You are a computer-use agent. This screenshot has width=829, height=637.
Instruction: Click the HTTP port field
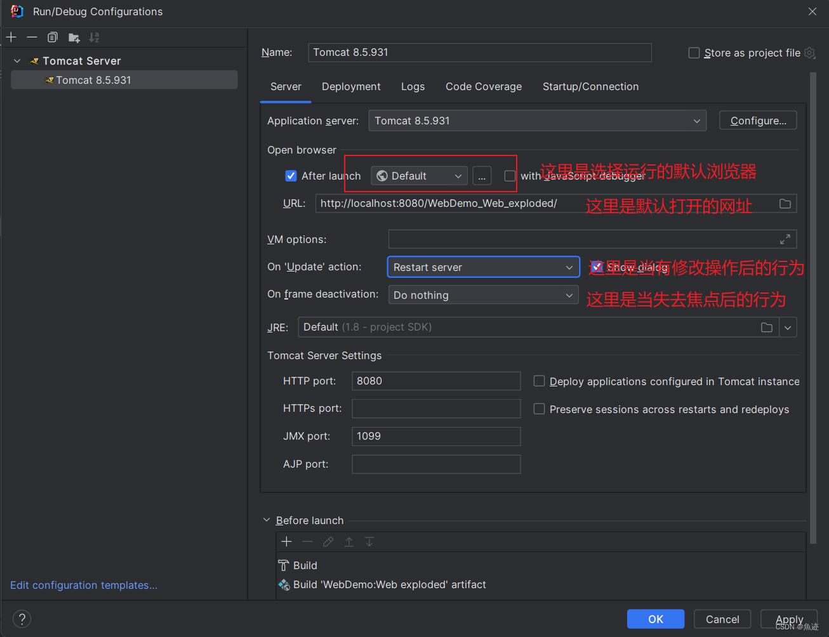[x=436, y=381]
